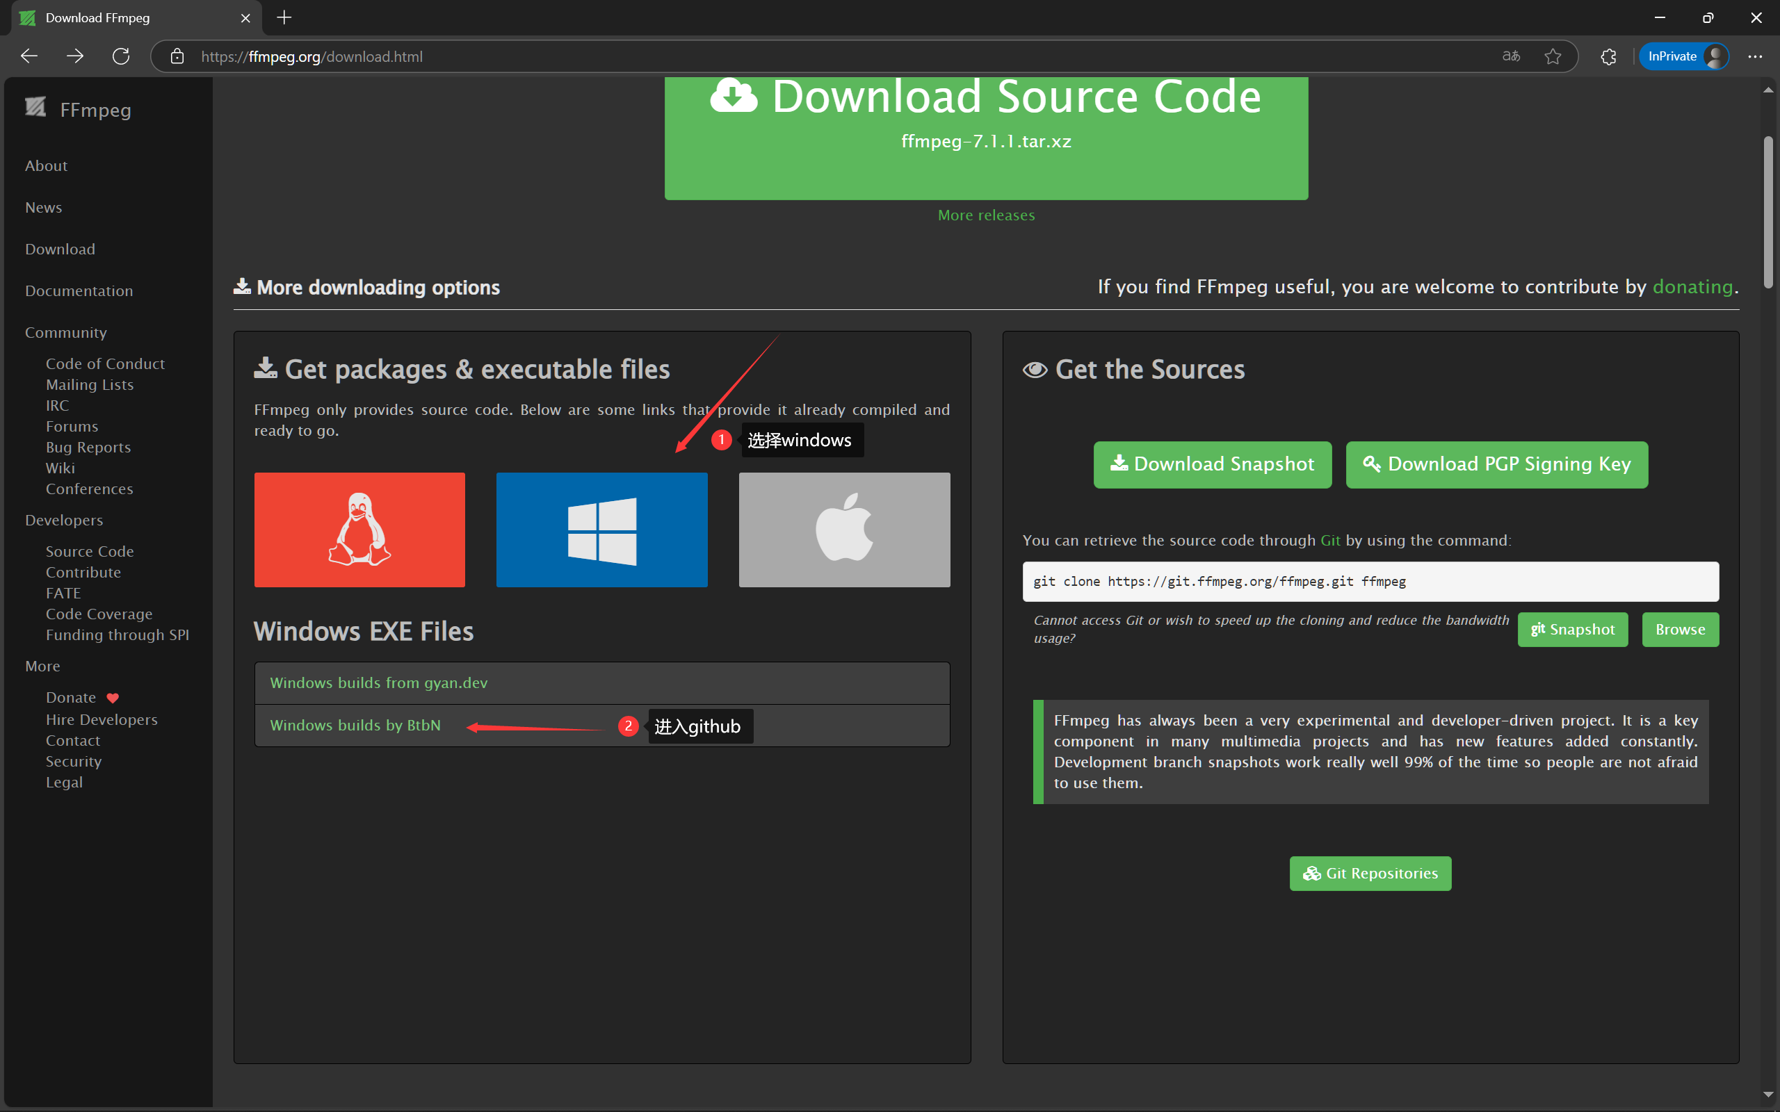
Task: Click the scrollbar down arrow
Action: (x=1768, y=1095)
